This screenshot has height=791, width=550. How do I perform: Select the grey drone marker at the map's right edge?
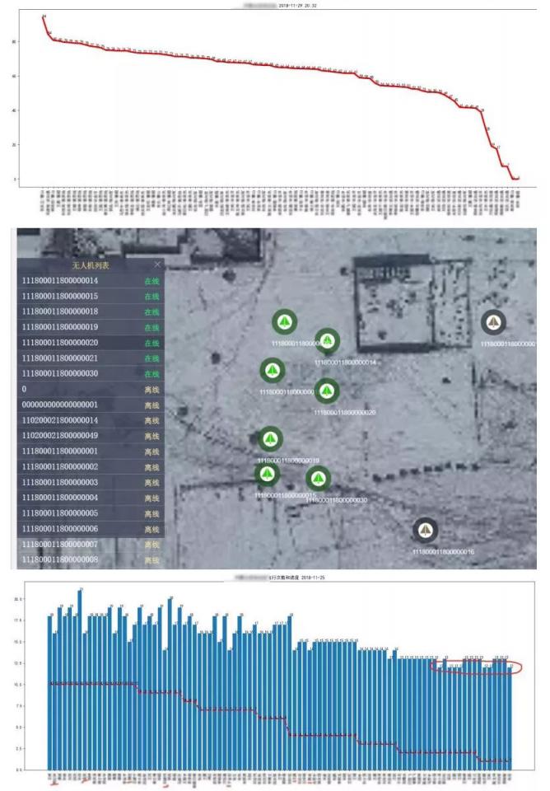(493, 322)
